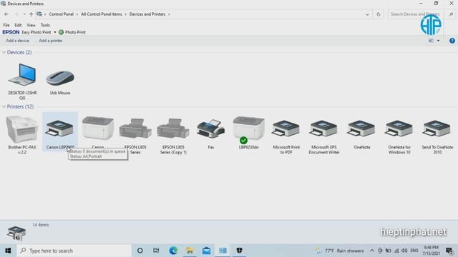Select the DESKTOP-I3SHRQG laptop device icon
The image size is (458, 257).
22,75
